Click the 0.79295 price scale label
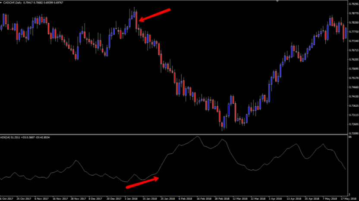359x201 pixels. (x=353, y=4)
